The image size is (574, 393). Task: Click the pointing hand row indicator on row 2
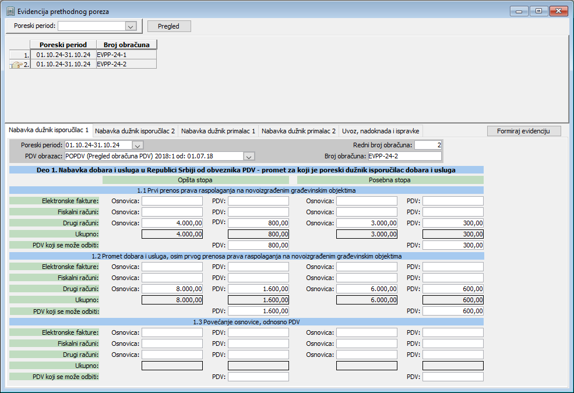pyautogui.click(x=16, y=65)
